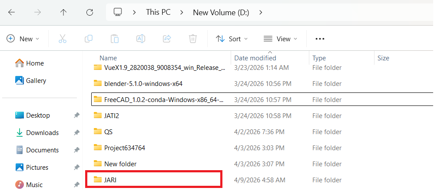Open the Sort options dropdown

(232, 39)
